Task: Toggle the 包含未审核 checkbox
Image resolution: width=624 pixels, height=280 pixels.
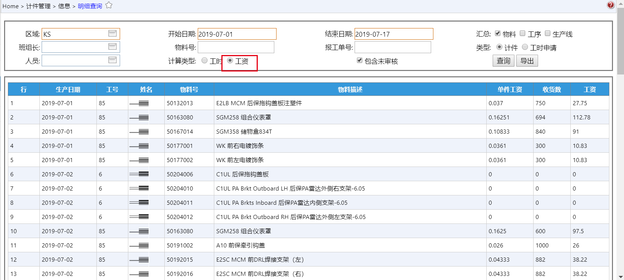Action: click(x=359, y=60)
